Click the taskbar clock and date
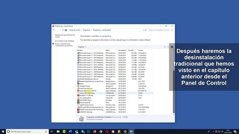This screenshot has height=134, width=239. [x=228, y=131]
